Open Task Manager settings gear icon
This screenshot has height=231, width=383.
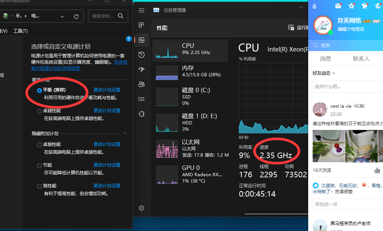click(x=141, y=208)
